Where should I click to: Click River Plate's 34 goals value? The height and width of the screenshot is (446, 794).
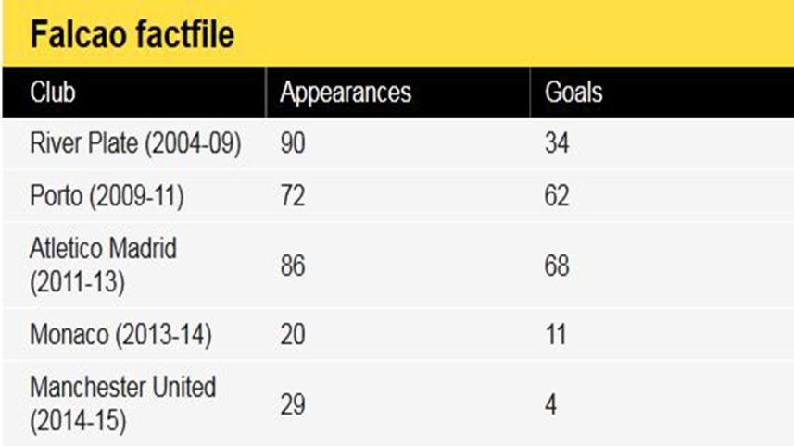(x=558, y=144)
